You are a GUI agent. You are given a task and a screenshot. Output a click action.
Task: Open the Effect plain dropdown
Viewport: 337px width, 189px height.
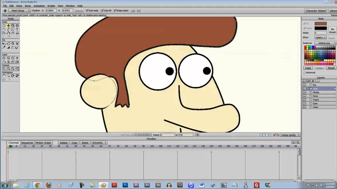point(321,37)
